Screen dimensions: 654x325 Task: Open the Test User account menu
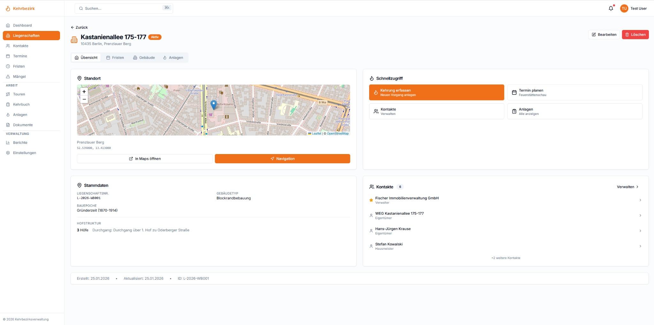[634, 9]
